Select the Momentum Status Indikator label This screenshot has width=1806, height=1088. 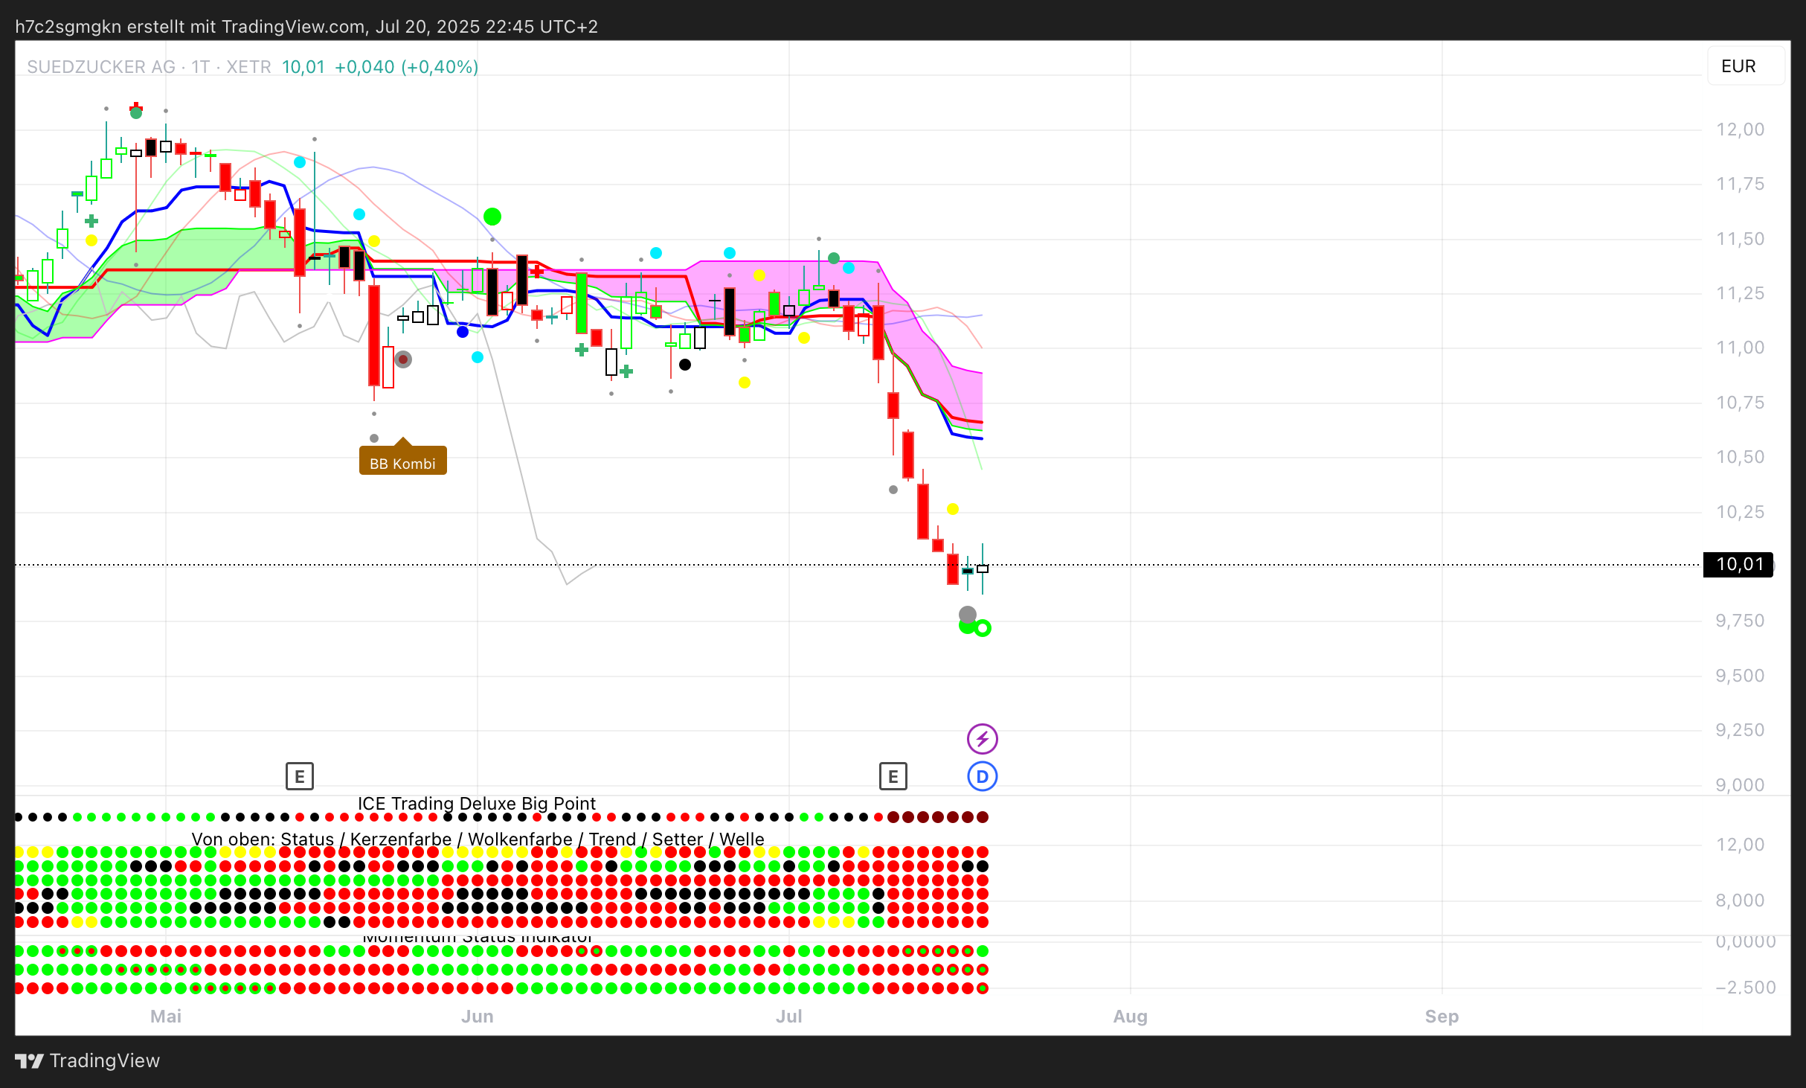click(476, 938)
